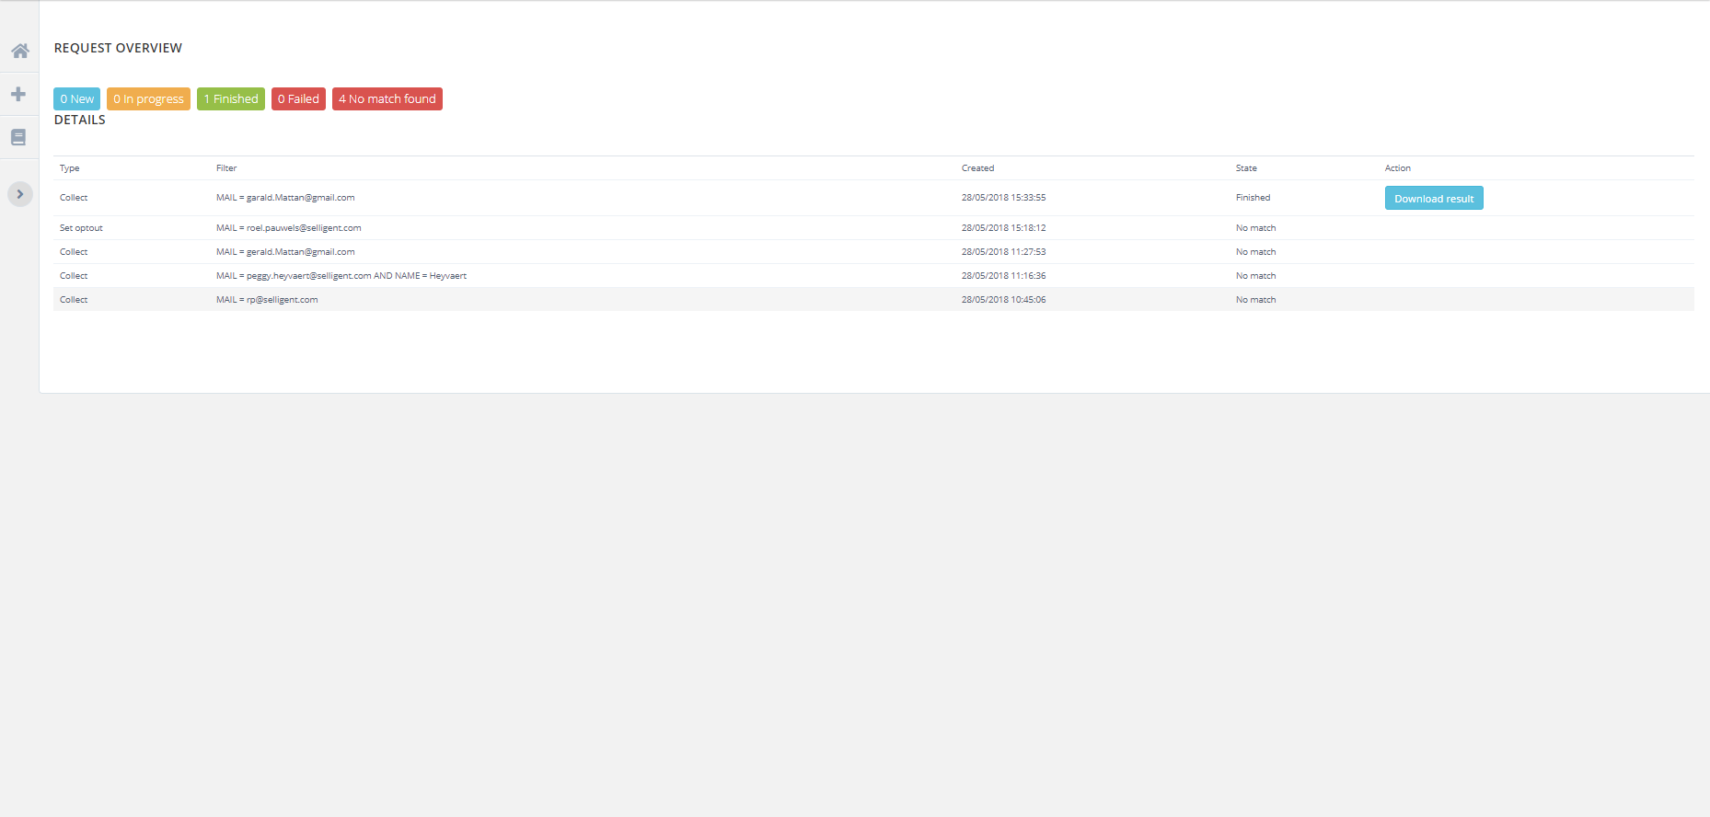This screenshot has width=1710, height=817.
Task: Filter by the 0 New badge
Action: click(x=76, y=99)
